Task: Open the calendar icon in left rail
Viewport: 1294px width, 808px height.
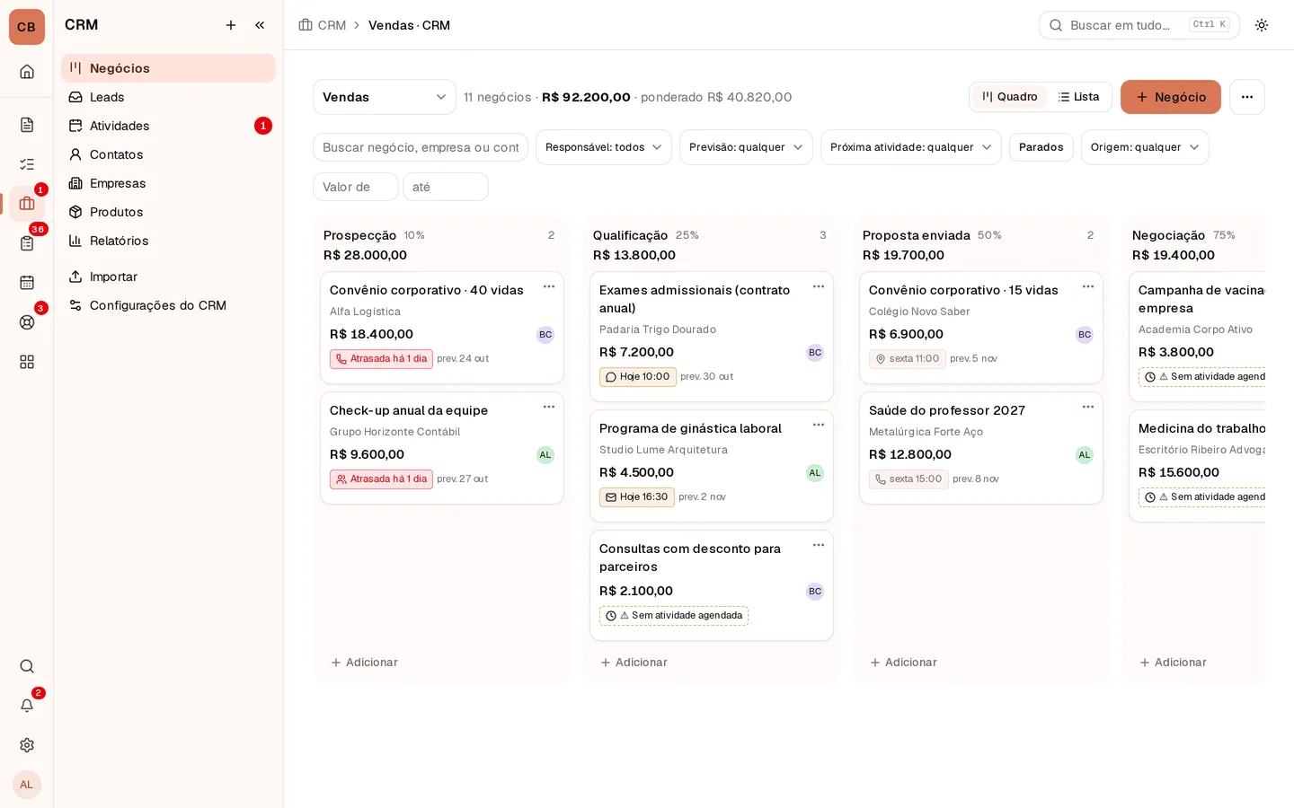Action: 27,283
